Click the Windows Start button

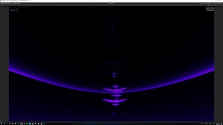point(1,124)
